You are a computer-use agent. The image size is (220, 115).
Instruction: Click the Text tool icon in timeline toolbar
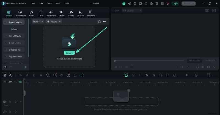48,75
